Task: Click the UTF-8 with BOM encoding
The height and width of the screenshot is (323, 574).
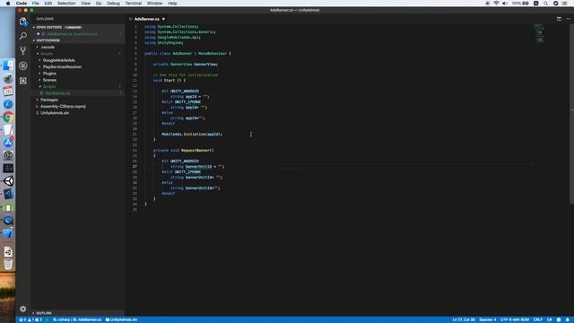Action: (515, 319)
